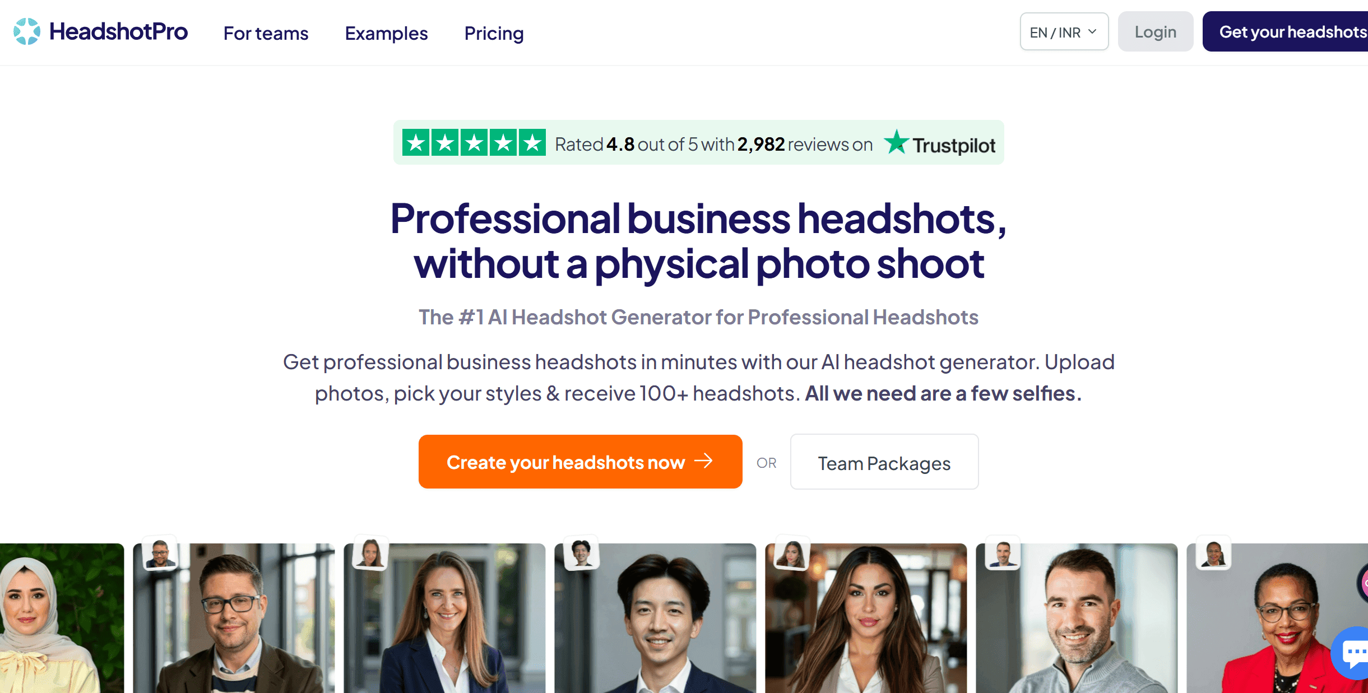1368x693 pixels.
Task: Click the five green rating stars
Action: [474, 142]
